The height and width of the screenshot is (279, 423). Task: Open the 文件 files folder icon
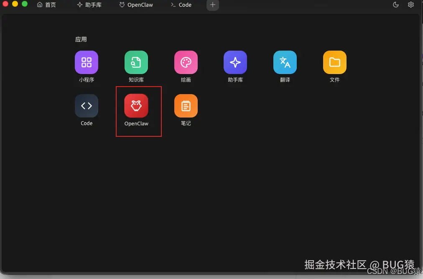click(334, 62)
